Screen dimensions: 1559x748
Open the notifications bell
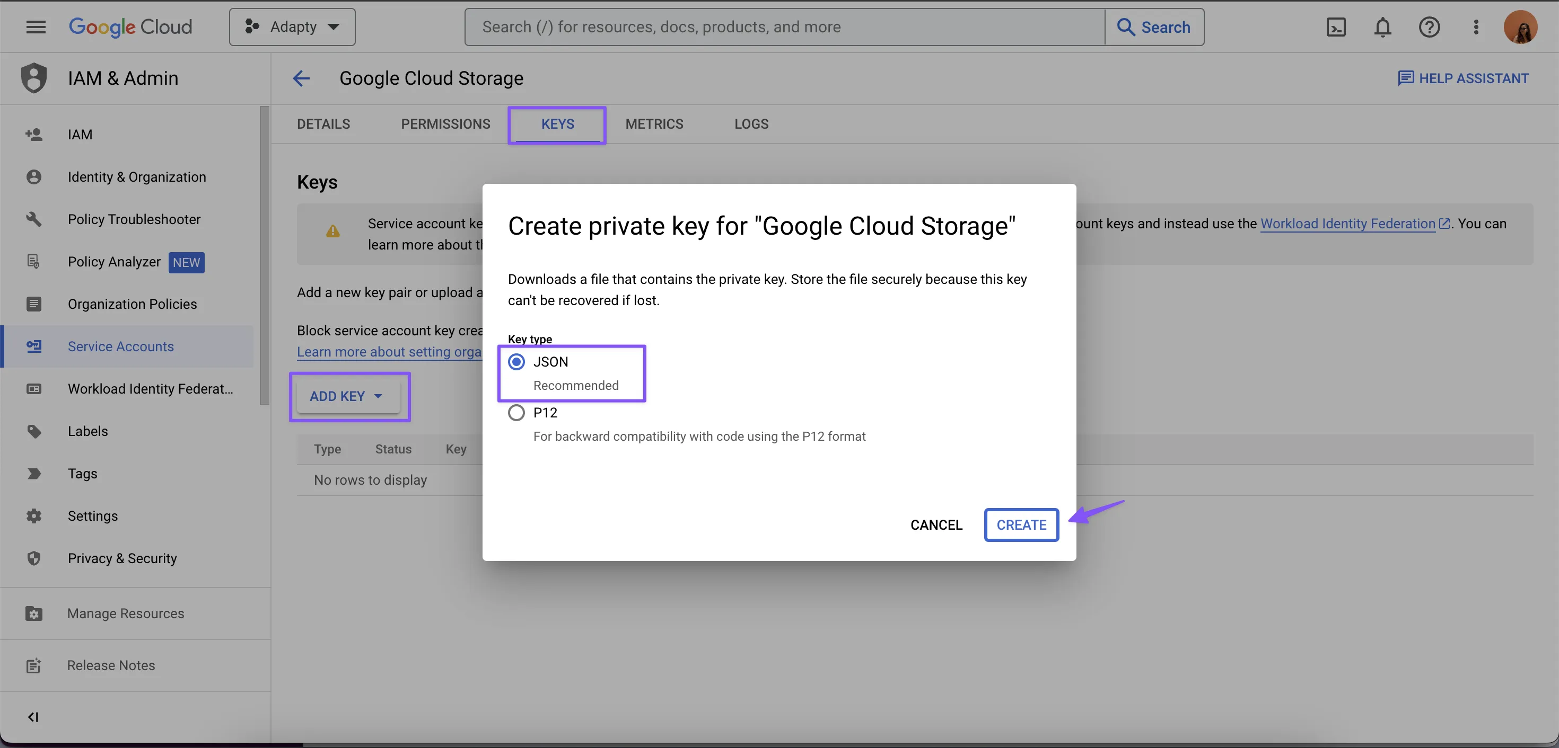coord(1382,27)
